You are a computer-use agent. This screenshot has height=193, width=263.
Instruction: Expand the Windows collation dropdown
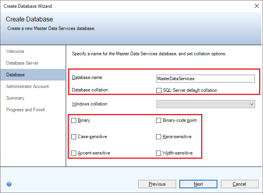click(x=205, y=104)
